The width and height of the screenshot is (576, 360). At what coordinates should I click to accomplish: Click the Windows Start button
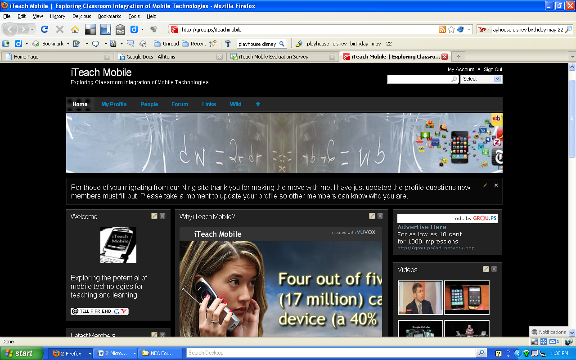coord(22,353)
